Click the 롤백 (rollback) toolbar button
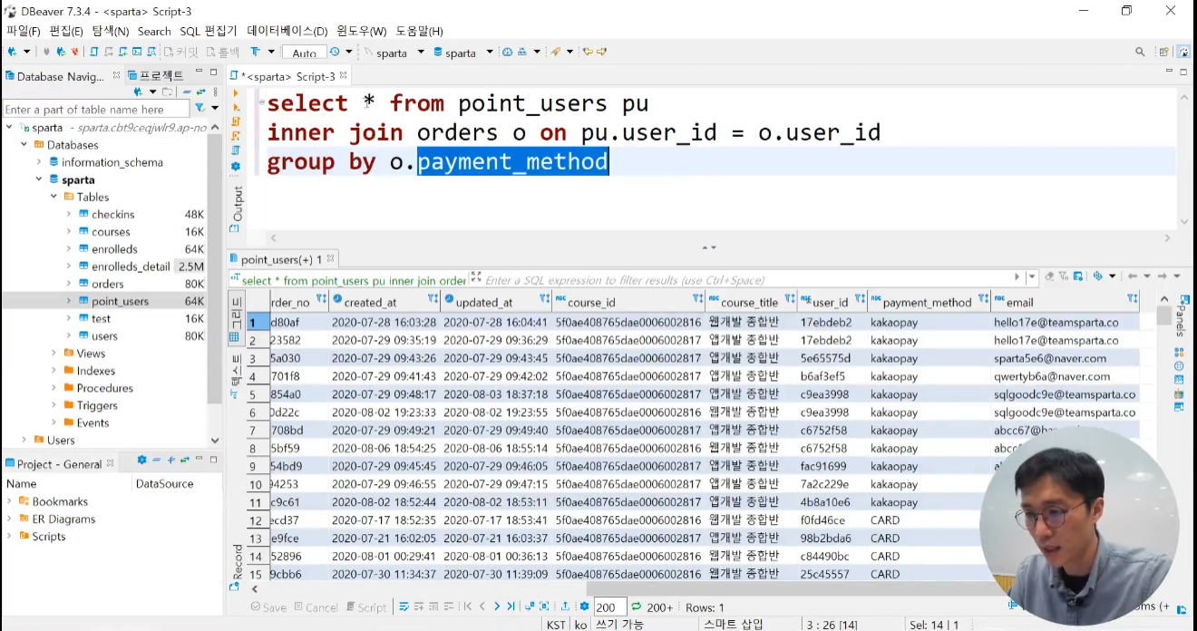 pyautogui.click(x=223, y=52)
